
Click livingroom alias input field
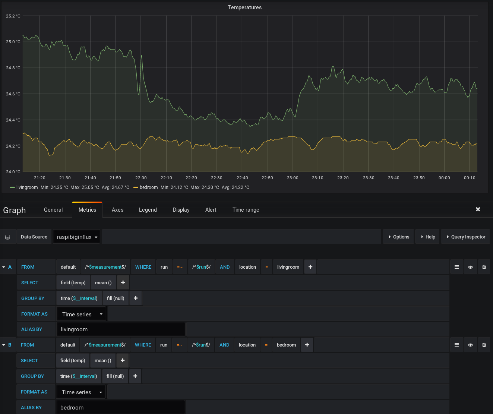121,329
